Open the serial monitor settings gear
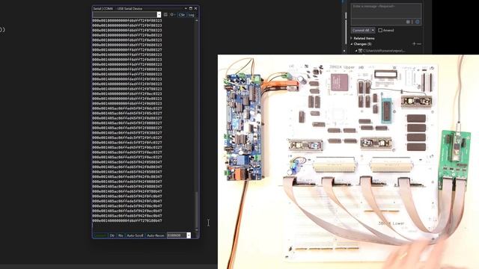The height and width of the screenshot is (269, 479). click(x=172, y=15)
